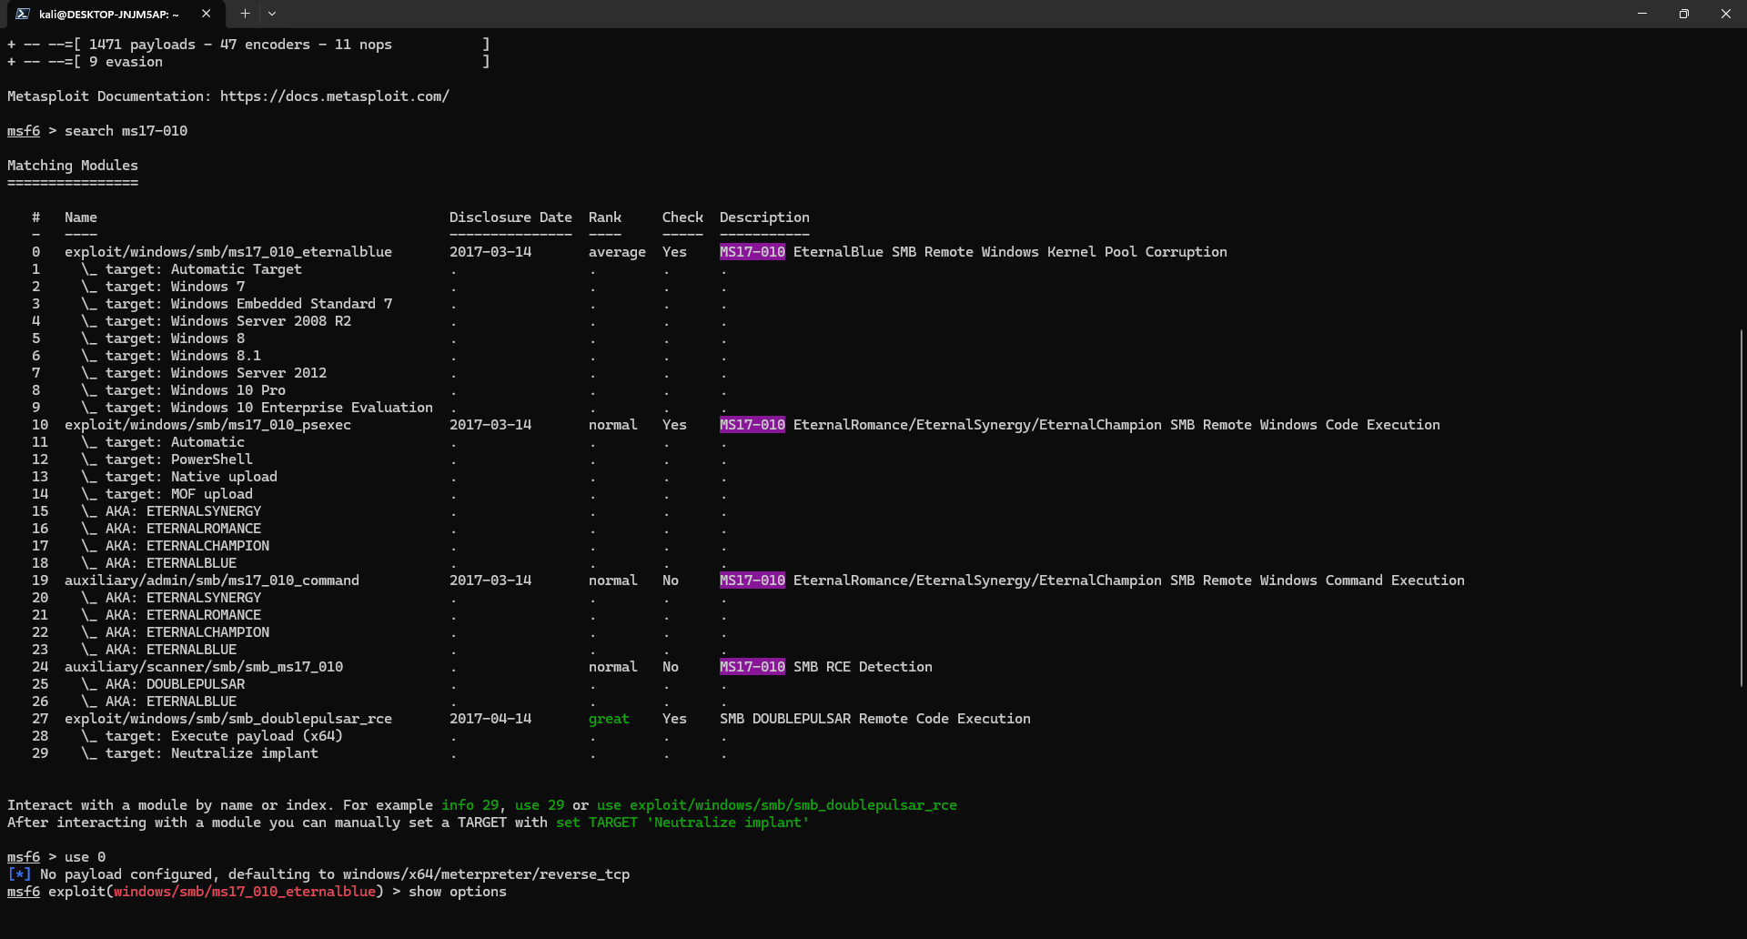Screen dimensions: 1747x939
Task: Click the 'Check' column header
Action: pos(682,217)
